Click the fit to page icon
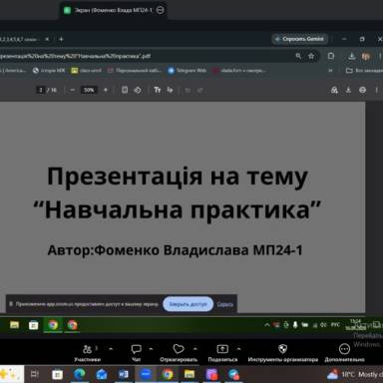The image size is (383, 383). tap(125, 90)
